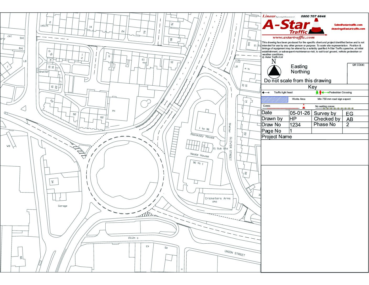Select the traffic light head key symbol
This screenshot has height=285, width=369.
(266, 92)
